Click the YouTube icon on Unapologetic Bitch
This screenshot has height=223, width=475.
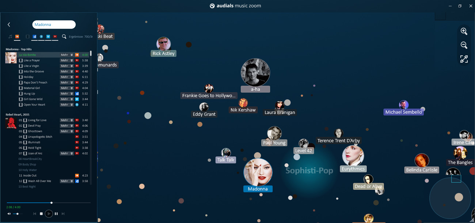pyautogui.click(x=77, y=137)
